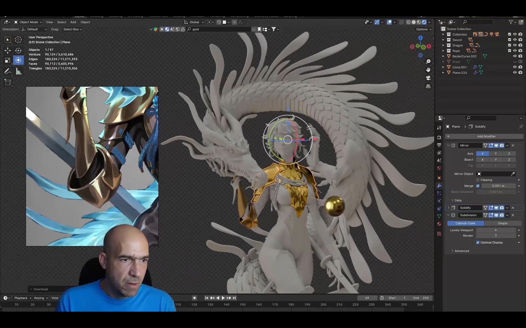Toggle camera view icon in viewport
Viewport: 526px width, 328px height.
coord(428,78)
